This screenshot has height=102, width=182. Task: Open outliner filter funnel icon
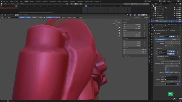[x=177, y=4]
